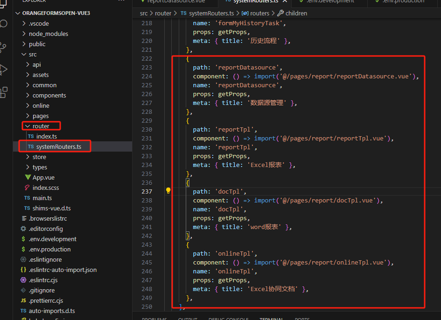The image size is (441, 320).
Task: Collapse the router folder
Action: [28, 126]
